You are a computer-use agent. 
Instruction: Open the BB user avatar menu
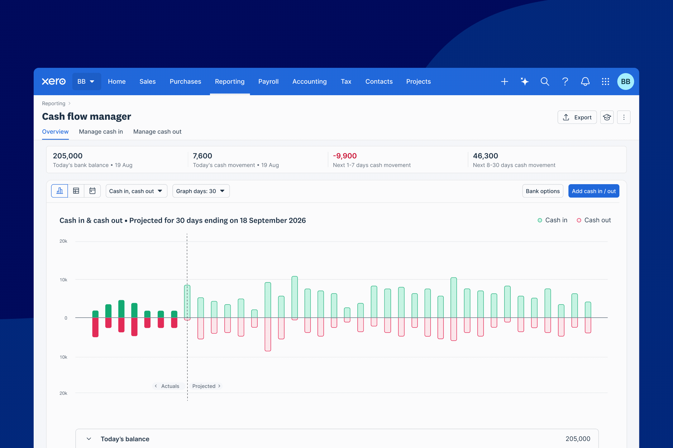625,82
